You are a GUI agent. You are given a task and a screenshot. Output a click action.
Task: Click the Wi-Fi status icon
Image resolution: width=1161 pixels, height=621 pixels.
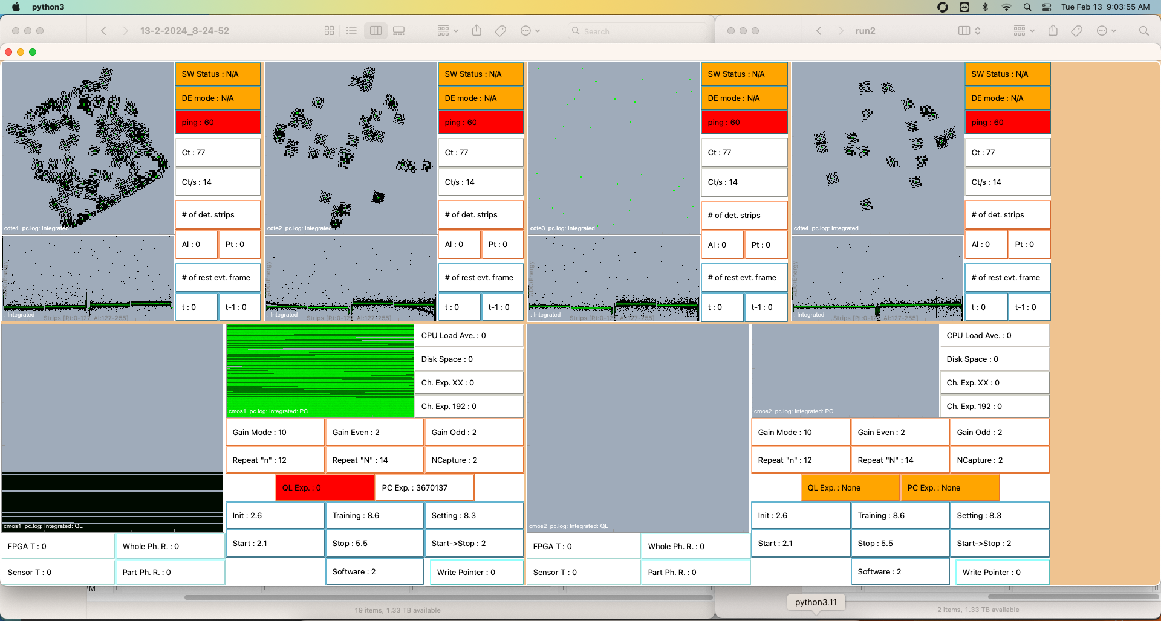(x=1006, y=7)
